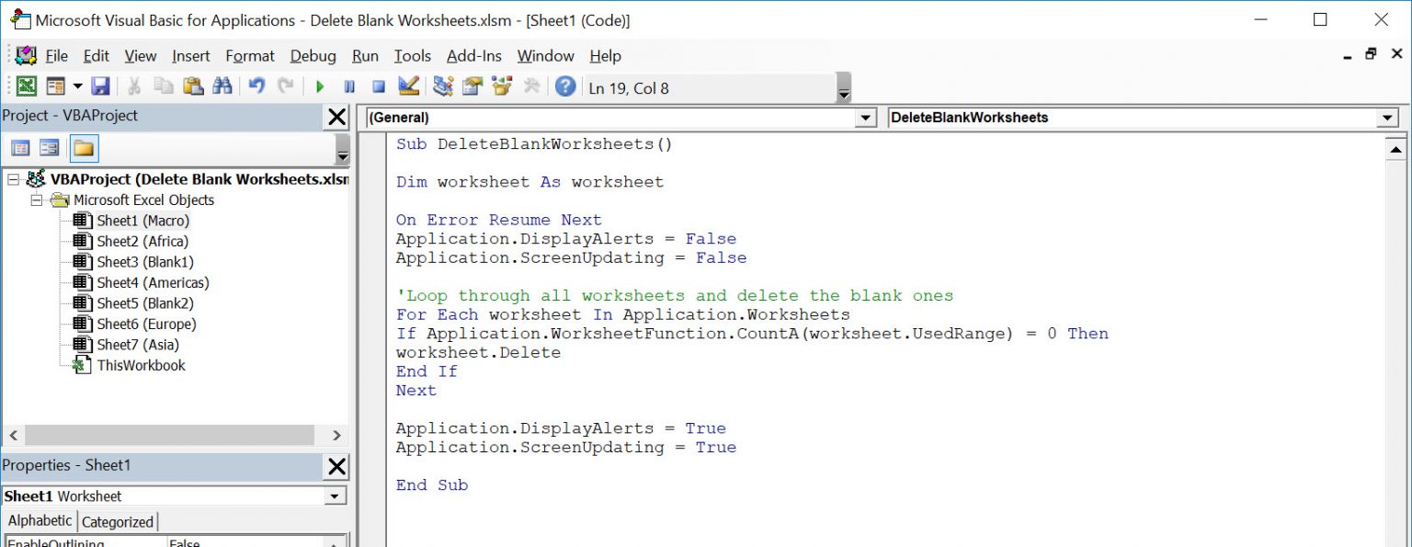Click the View Microsoft Excel icon

click(25, 85)
